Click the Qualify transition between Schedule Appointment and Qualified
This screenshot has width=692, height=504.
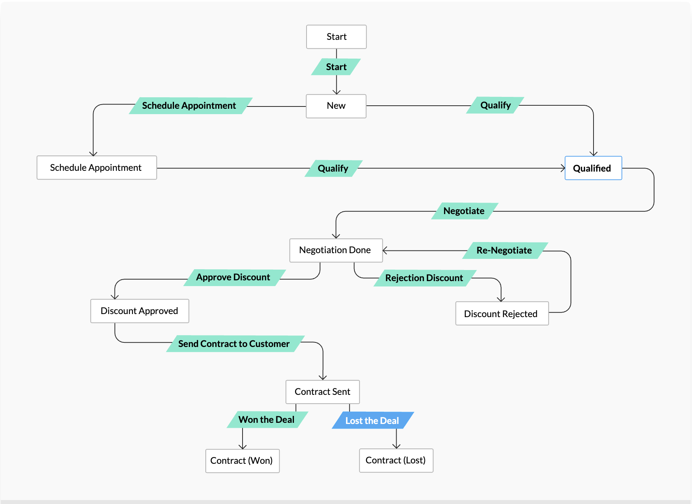pos(333,168)
